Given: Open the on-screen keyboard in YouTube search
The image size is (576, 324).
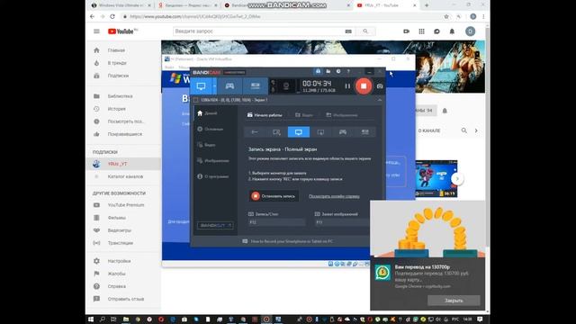Looking at the screenshot, I should pyautogui.click(x=348, y=31).
